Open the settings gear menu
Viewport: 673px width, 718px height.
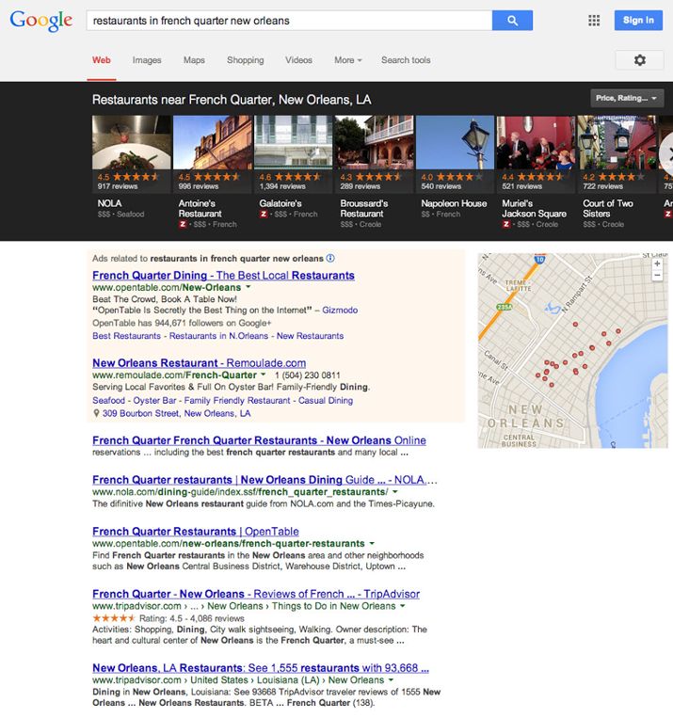[639, 60]
